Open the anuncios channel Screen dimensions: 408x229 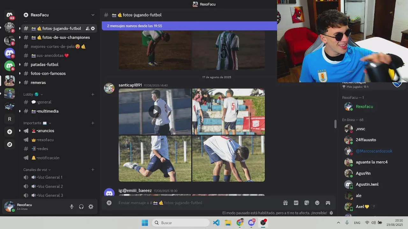tap(59, 131)
